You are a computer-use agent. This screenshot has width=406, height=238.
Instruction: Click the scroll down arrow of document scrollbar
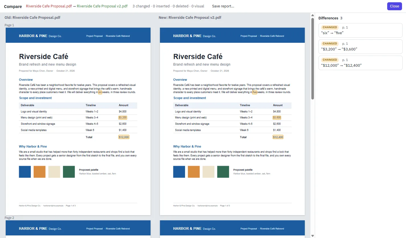(312, 236)
